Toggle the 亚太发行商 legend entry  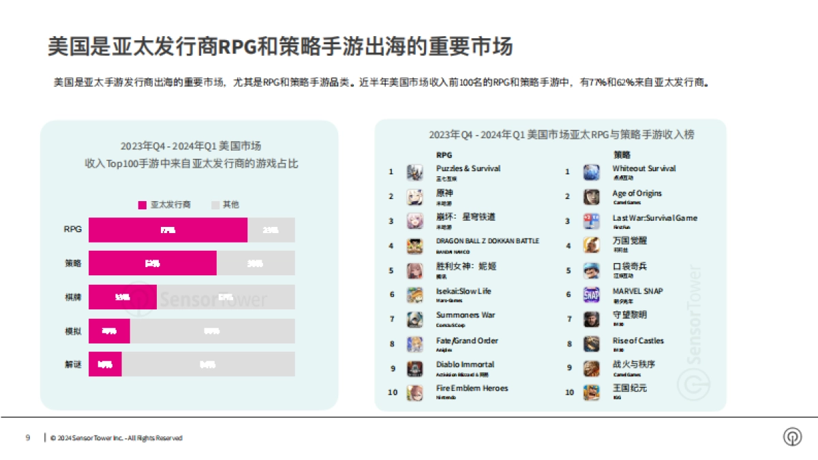(164, 204)
